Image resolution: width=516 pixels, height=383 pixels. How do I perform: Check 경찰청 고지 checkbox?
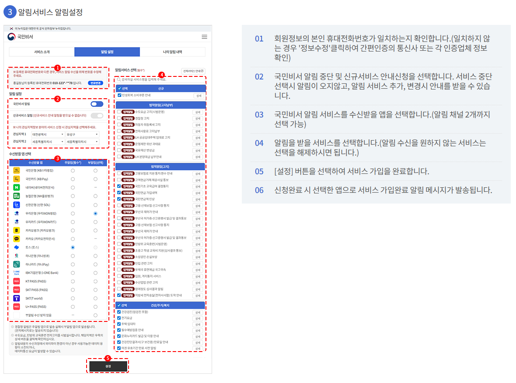pyautogui.click(x=119, y=118)
